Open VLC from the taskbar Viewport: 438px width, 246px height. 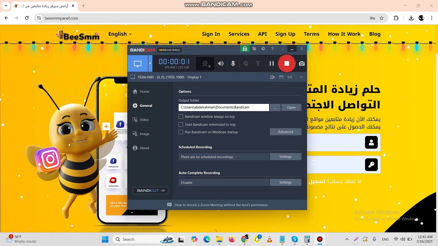pyautogui.click(x=269, y=239)
